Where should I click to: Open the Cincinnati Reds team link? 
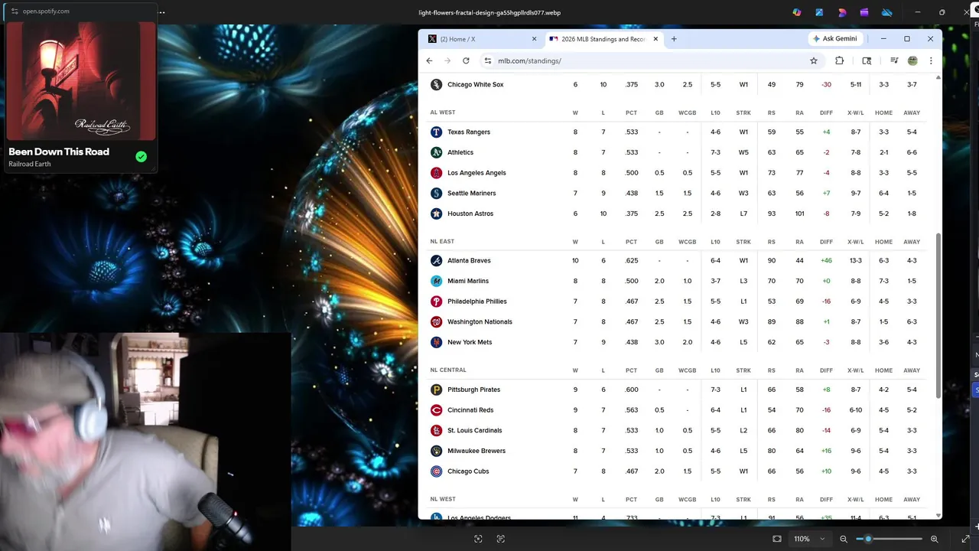[470, 410]
